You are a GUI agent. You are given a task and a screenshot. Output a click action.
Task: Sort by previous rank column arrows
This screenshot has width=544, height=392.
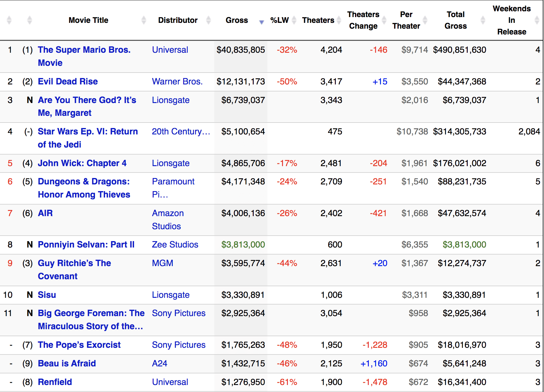point(30,20)
